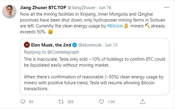This screenshot has height=109, width=175.
Task: Click the reply speech bubble icon
Action: [23, 102]
